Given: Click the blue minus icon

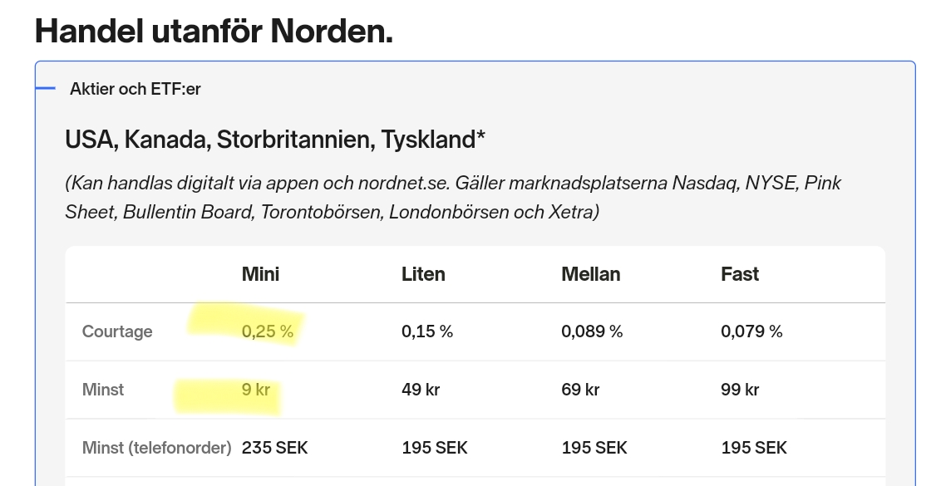Looking at the screenshot, I should point(46,89).
